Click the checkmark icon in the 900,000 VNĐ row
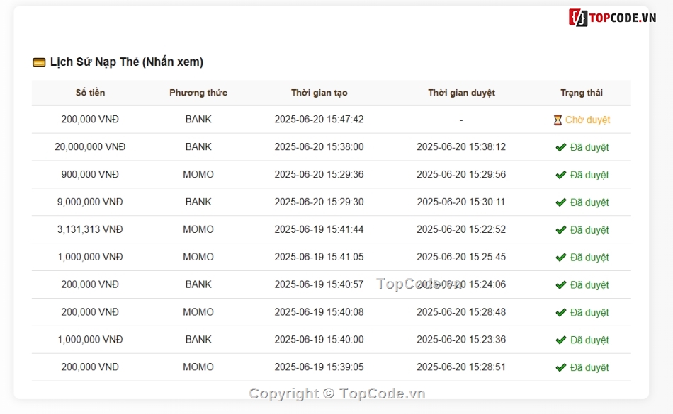 tap(560, 175)
